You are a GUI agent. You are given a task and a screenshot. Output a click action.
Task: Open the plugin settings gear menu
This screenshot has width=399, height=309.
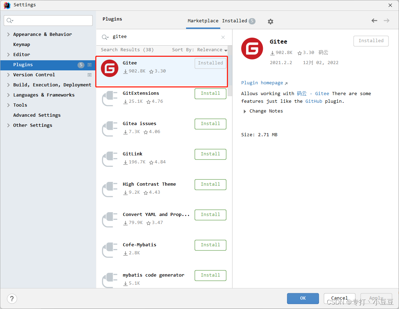(270, 21)
